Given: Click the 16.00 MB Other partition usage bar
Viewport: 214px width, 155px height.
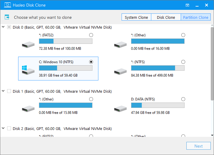Looking at the screenshot, I should (x=158, y=41).
